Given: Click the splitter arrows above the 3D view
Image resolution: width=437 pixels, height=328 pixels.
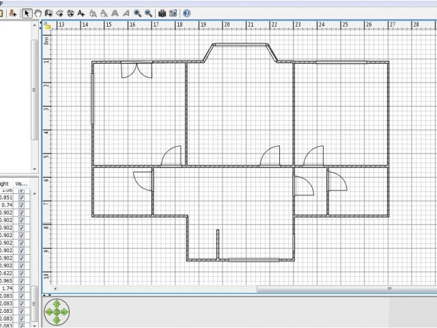Looking at the screenshot, I should (x=46, y=295).
